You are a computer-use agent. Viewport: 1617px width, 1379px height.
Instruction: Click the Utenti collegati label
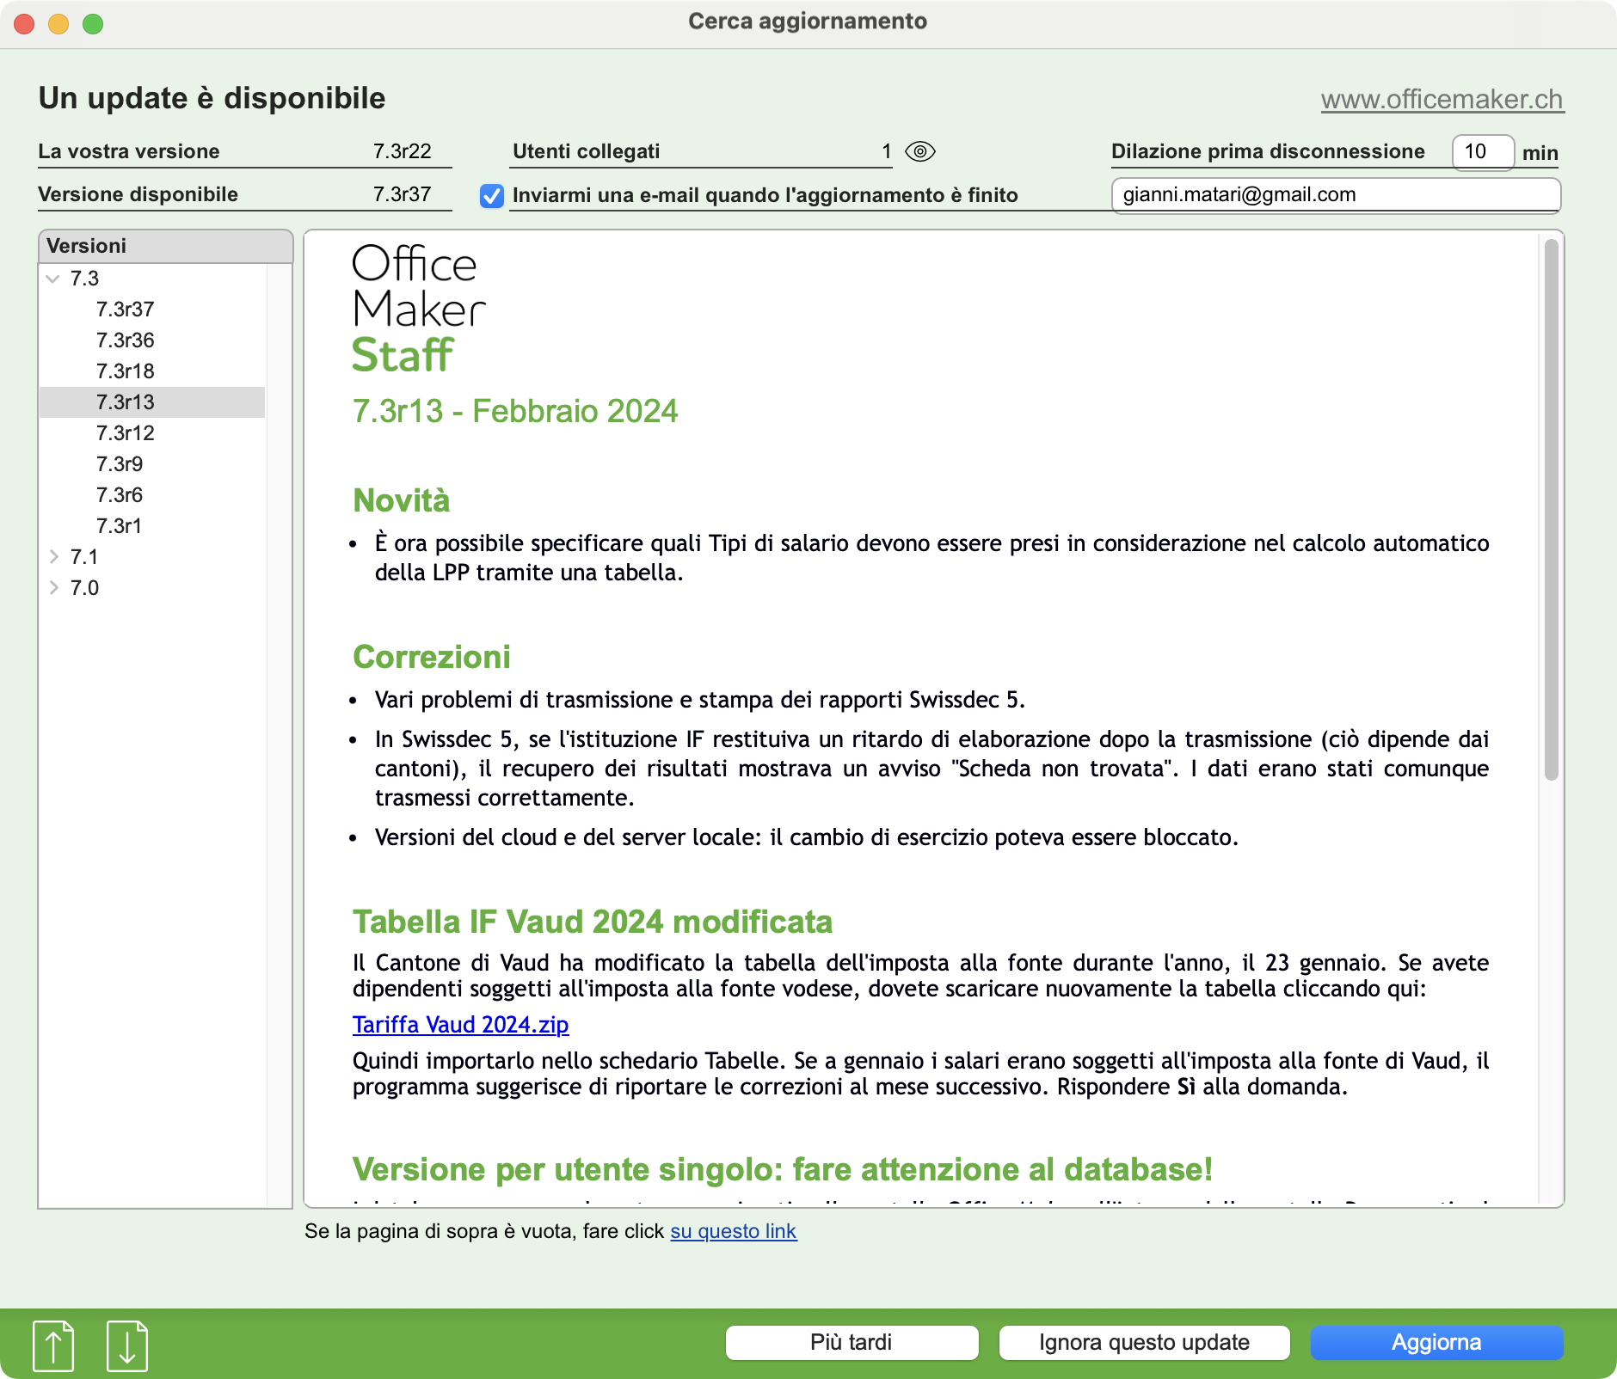[x=586, y=151]
